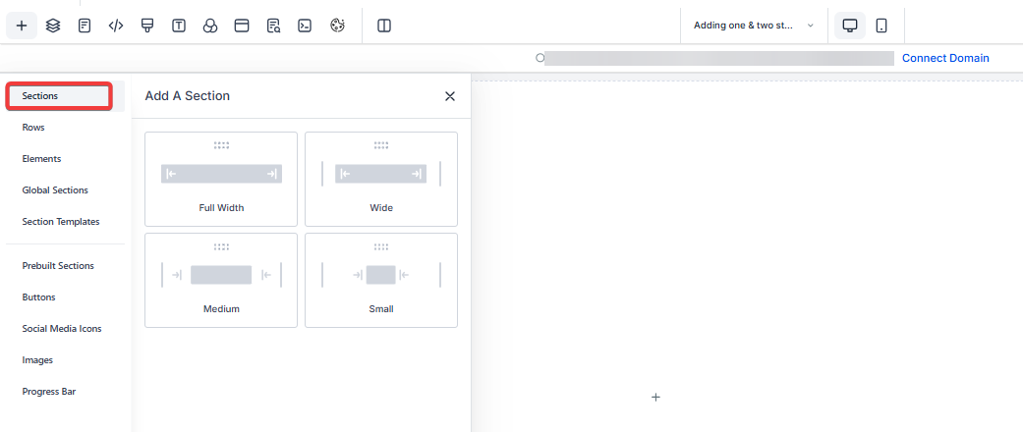Open Prebuilt Sections in sidebar
1023x432 pixels.
[x=58, y=266]
